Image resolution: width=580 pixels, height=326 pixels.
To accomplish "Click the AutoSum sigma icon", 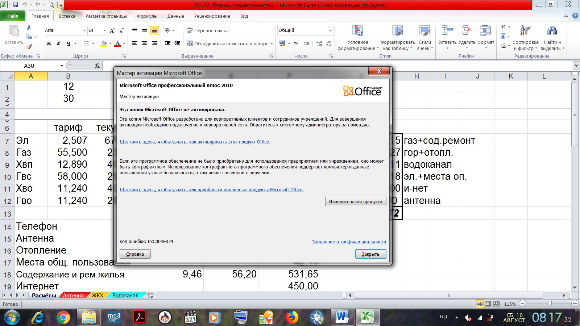I will (x=503, y=27).
